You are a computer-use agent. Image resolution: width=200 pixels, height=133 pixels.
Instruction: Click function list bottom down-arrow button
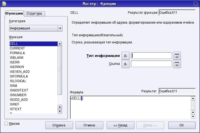(60, 111)
